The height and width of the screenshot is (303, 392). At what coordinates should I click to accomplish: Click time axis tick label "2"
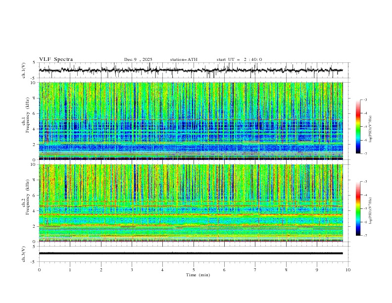101,270
